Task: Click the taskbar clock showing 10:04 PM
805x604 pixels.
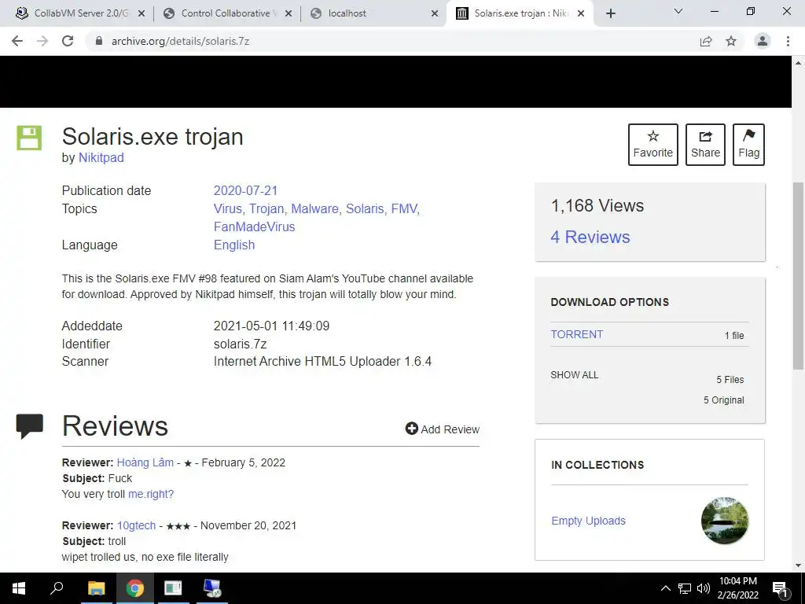Action: click(x=737, y=588)
